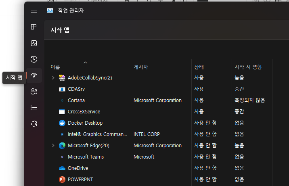Select the Microsoft Teams entry

coord(86,157)
